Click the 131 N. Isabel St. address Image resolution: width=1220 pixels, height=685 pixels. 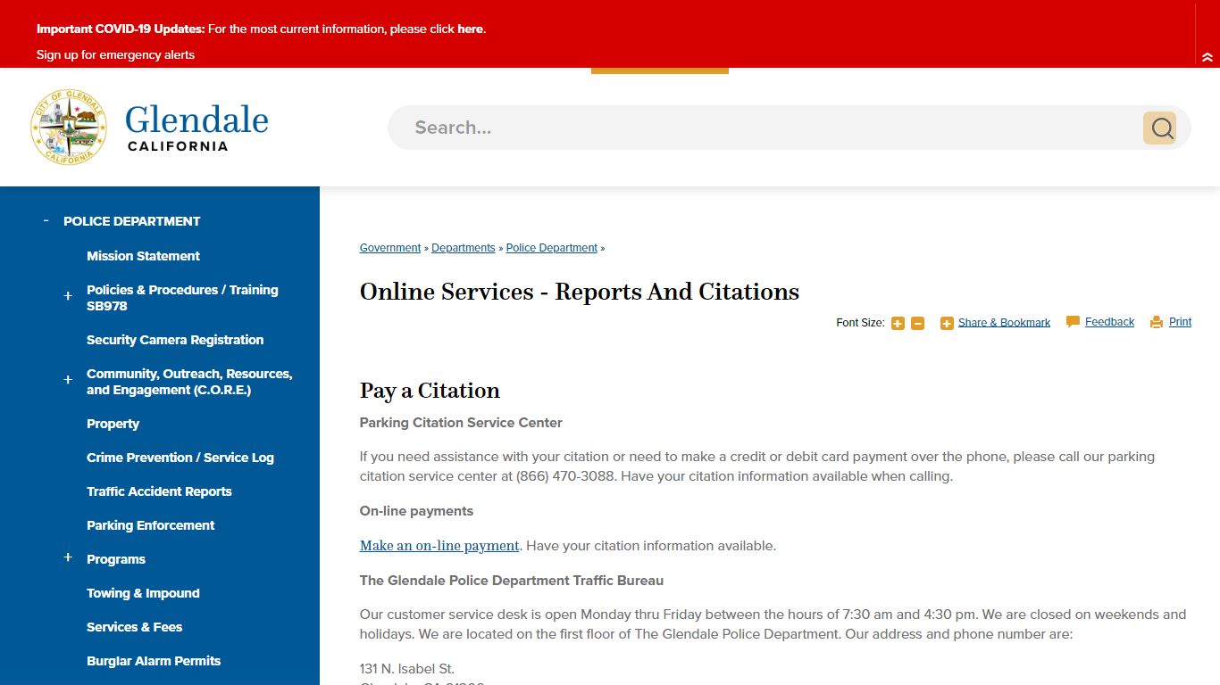407,669
